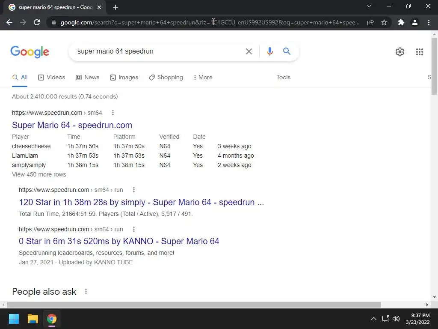The width and height of the screenshot is (438, 329).
Task: Click the About 2,410,000 results text
Action: [65, 96]
